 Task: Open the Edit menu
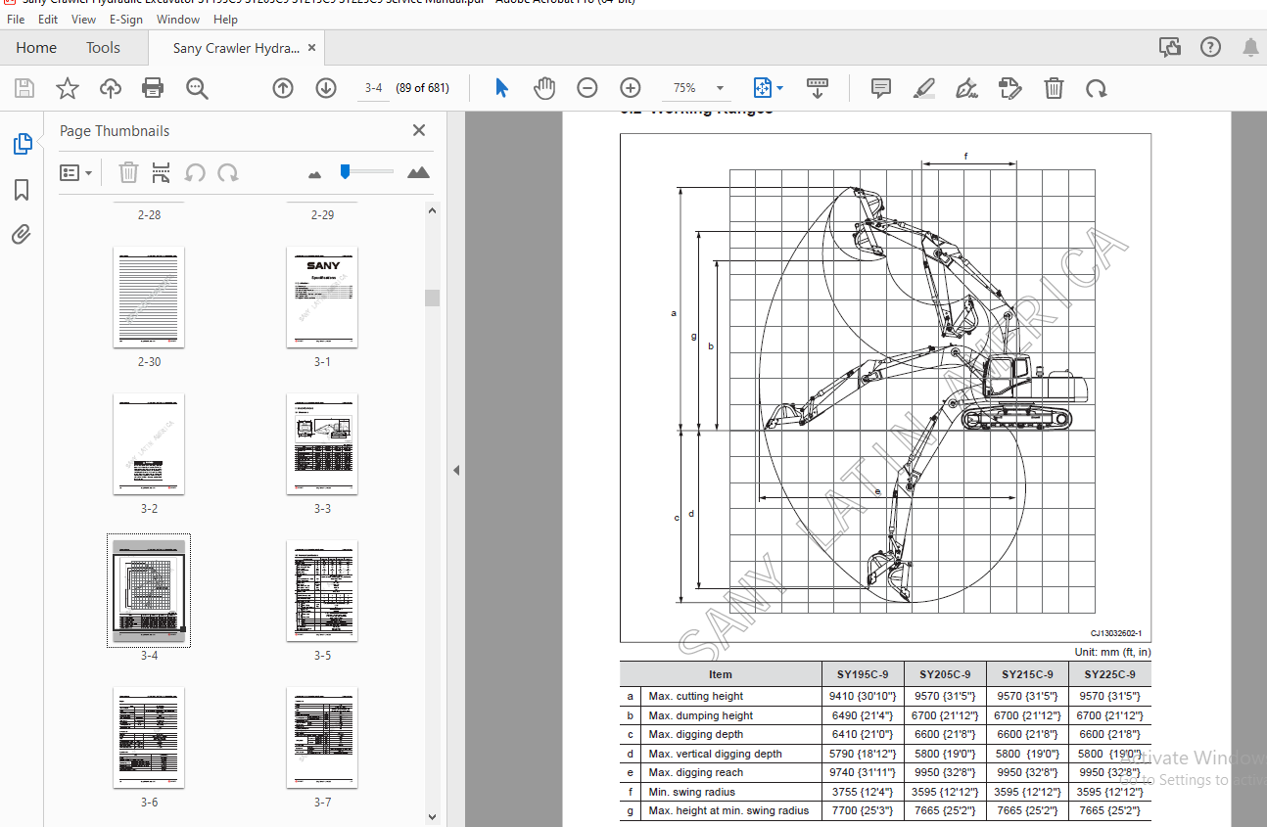pos(48,19)
